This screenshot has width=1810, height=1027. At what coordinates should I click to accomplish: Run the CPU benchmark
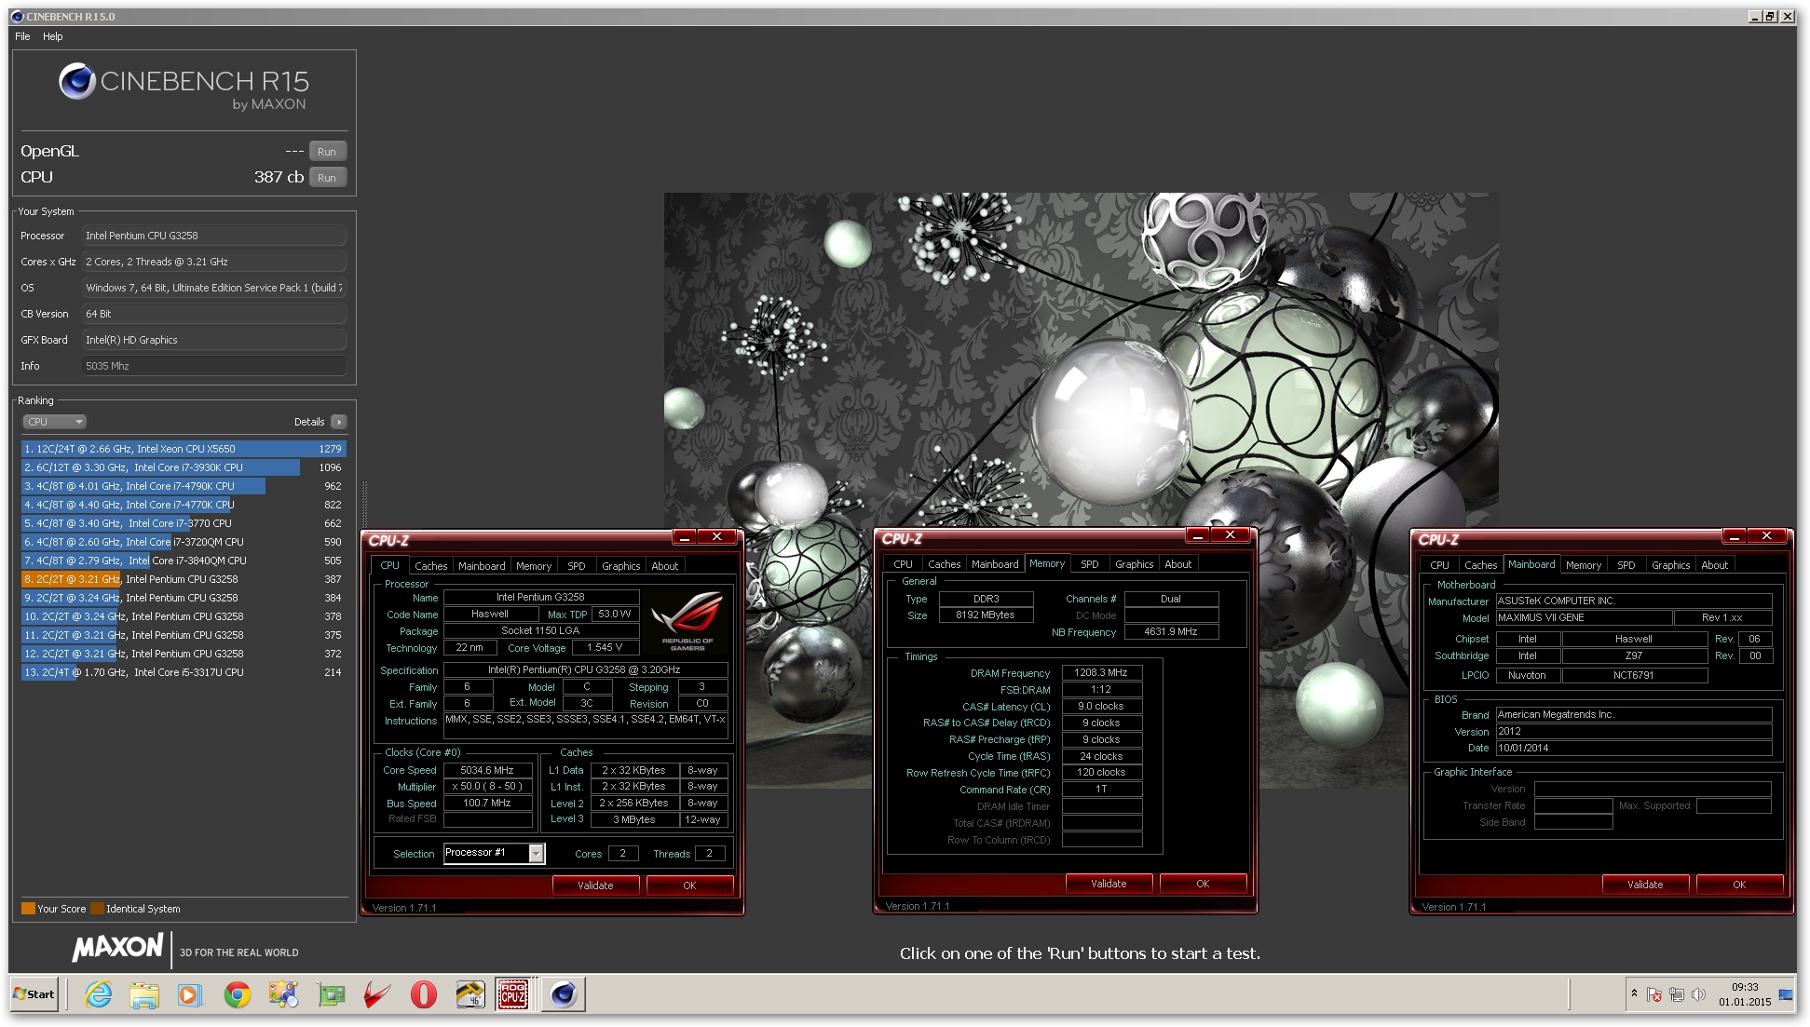click(327, 178)
